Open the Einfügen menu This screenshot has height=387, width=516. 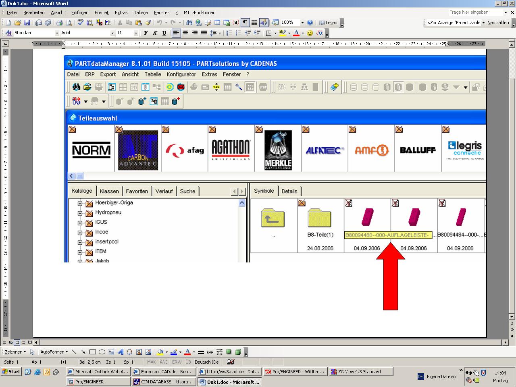click(80, 12)
